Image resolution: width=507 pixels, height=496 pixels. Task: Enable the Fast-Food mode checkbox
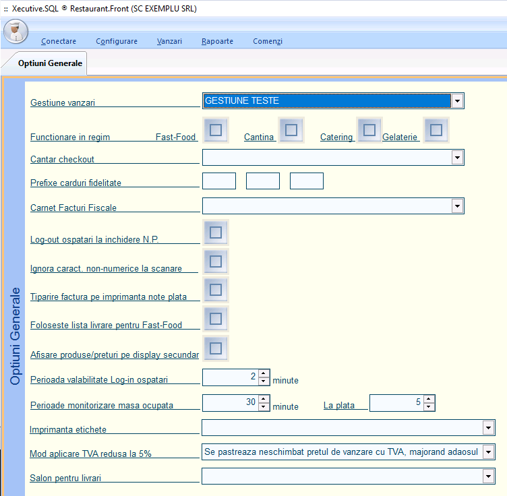(x=216, y=130)
